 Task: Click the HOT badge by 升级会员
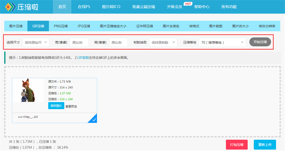pyautogui.click(x=188, y=4)
